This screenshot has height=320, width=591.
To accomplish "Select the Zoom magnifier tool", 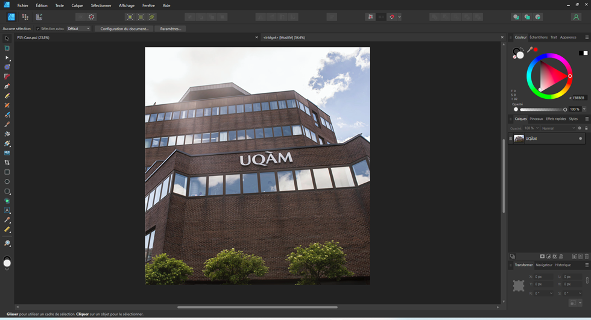I will (x=7, y=243).
